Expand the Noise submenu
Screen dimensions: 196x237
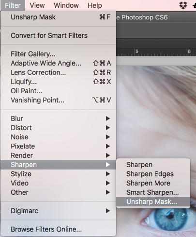[x=58, y=137]
